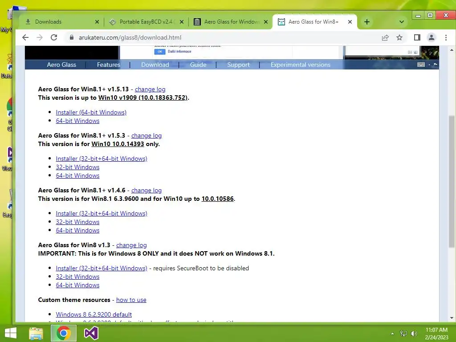456x342 pixels.
Task: Open Windows 8 6.2.9200 default theme link
Action: pos(94,314)
